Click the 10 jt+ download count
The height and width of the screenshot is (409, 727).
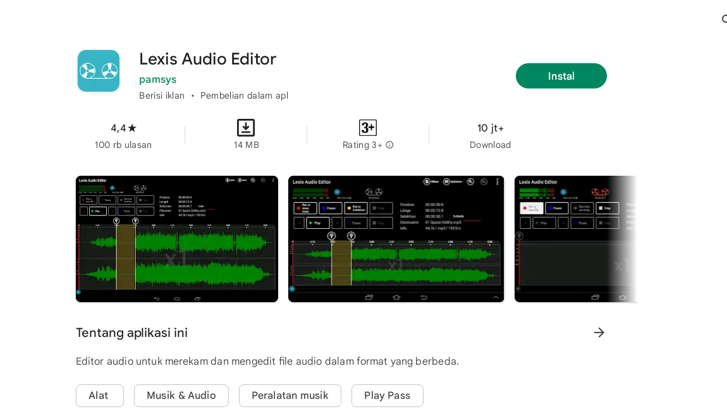tap(491, 128)
